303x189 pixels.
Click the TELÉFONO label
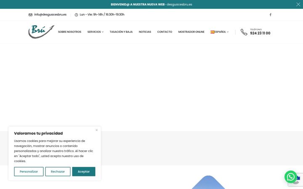tap(256, 29)
